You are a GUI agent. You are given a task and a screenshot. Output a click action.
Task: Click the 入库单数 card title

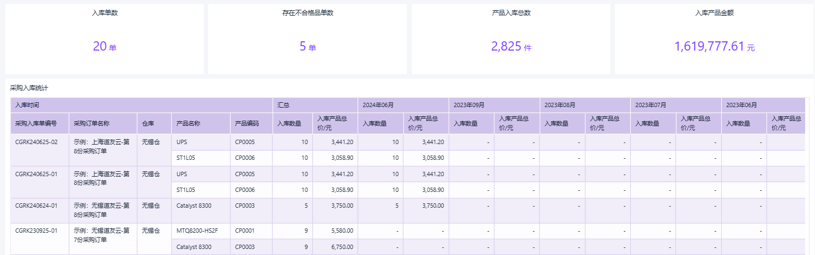[x=105, y=13]
